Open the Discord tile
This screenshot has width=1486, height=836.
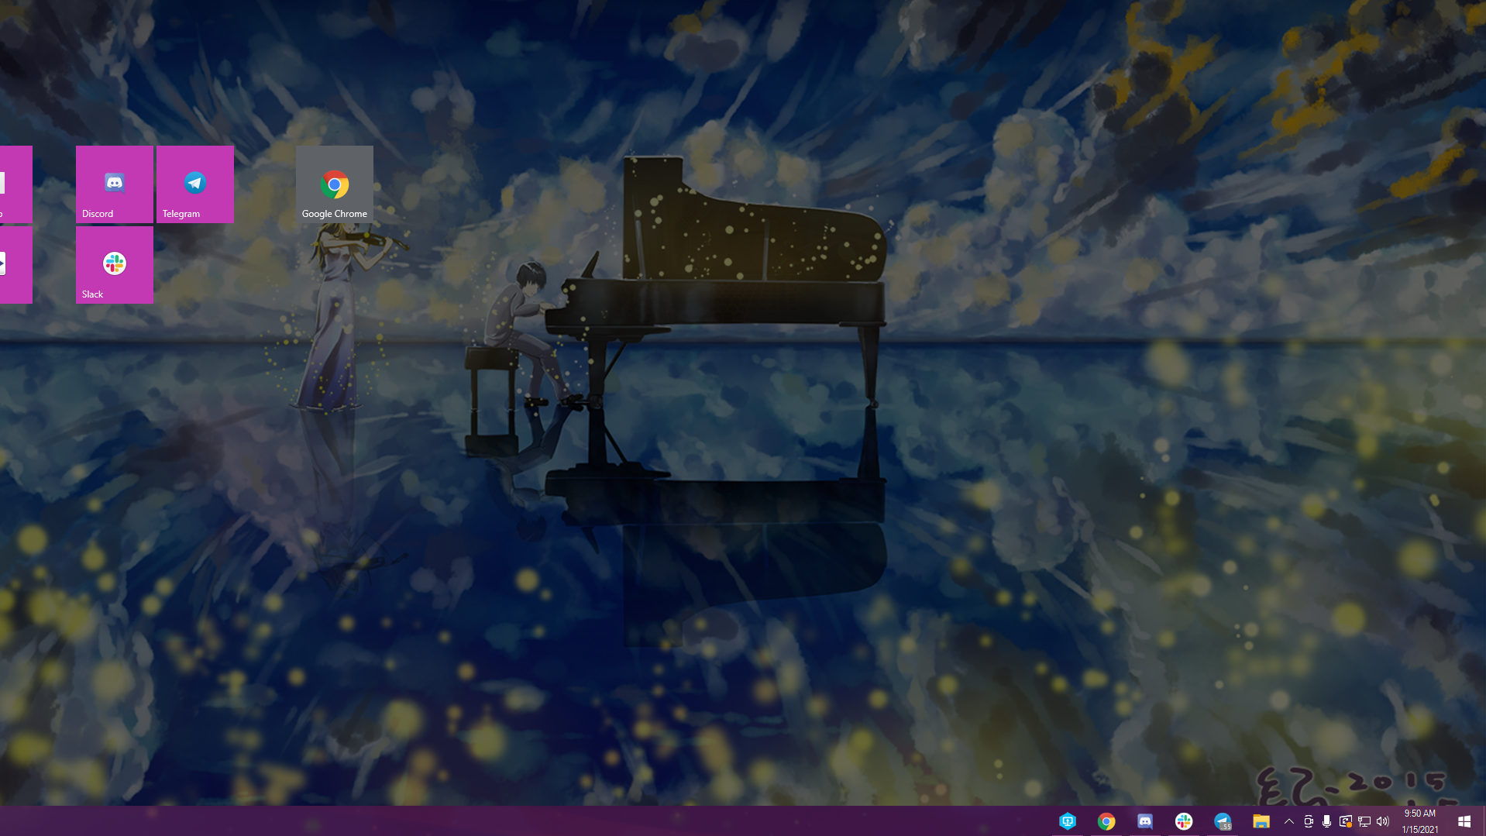coord(114,184)
